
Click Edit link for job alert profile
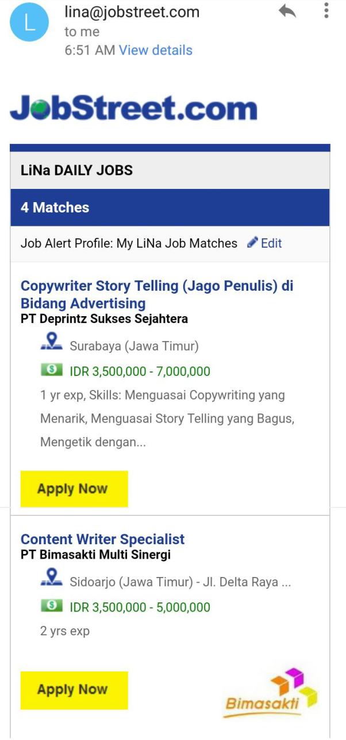271,243
